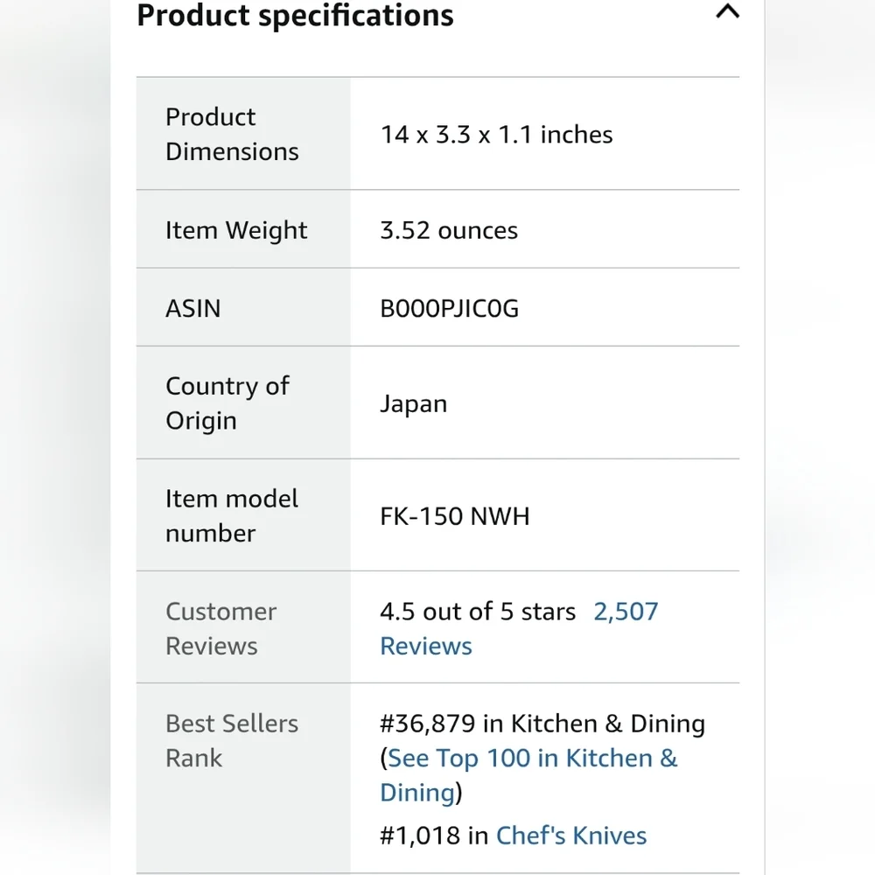Open See Top 100 in Kitchen & Dining
This screenshot has width=875, height=875.
click(528, 775)
